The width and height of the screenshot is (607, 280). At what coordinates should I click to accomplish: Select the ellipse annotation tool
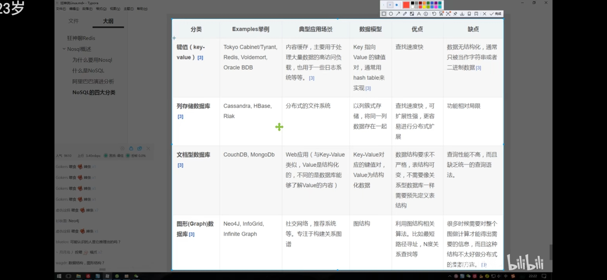[391, 14]
